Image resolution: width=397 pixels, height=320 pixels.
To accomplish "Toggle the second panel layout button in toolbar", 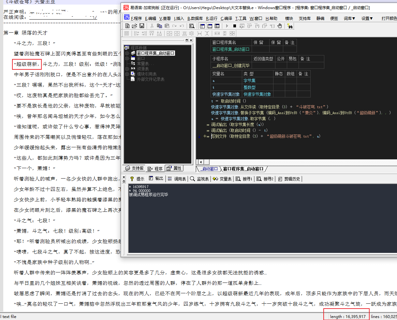I will click(x=210, y=26).
